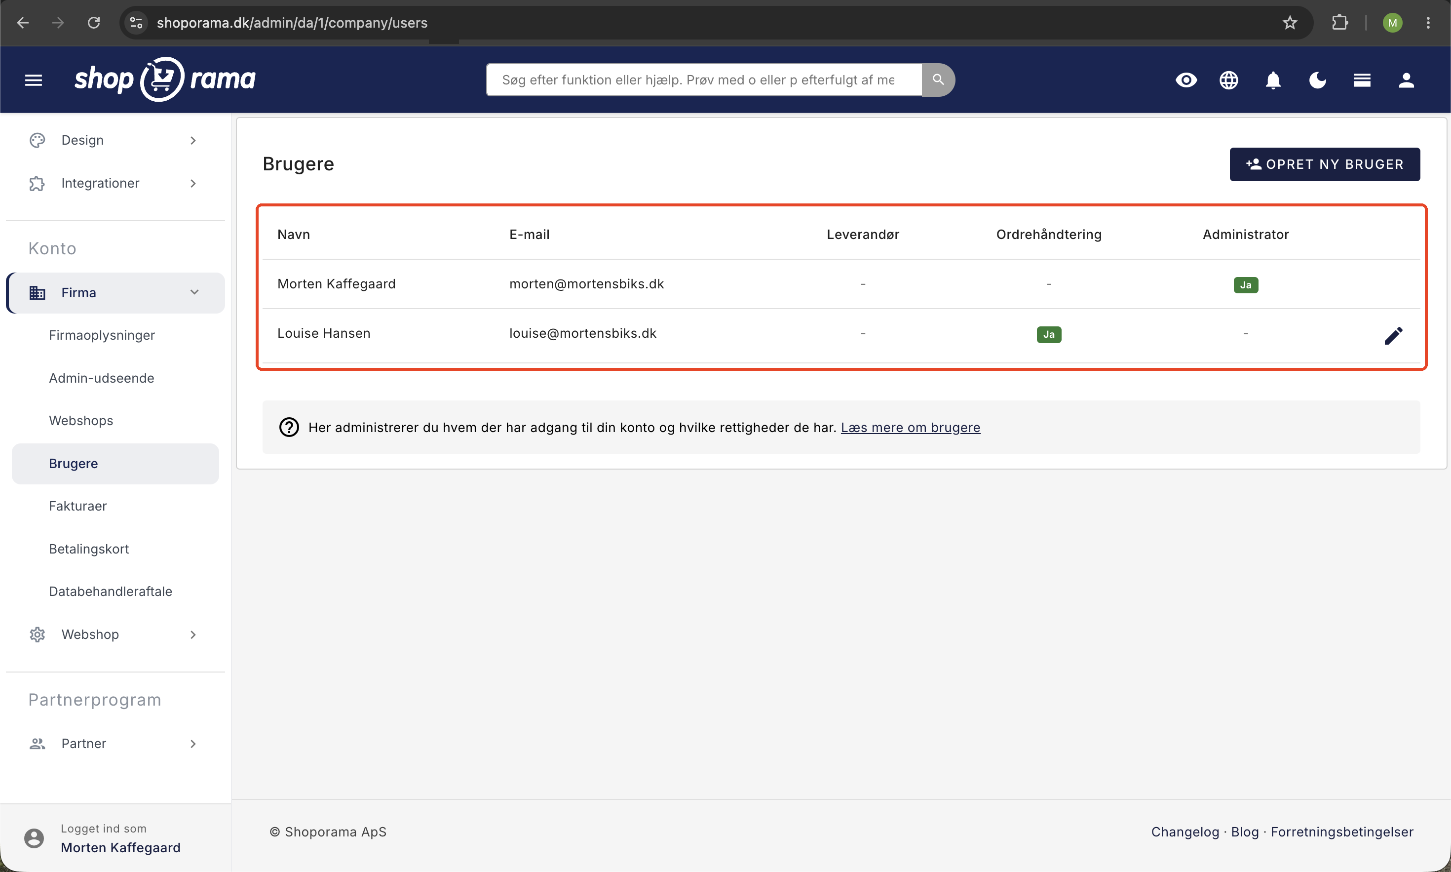This screenshot has width=1451, height=872.
Task: Reload the page
Action: pos(93,22)
